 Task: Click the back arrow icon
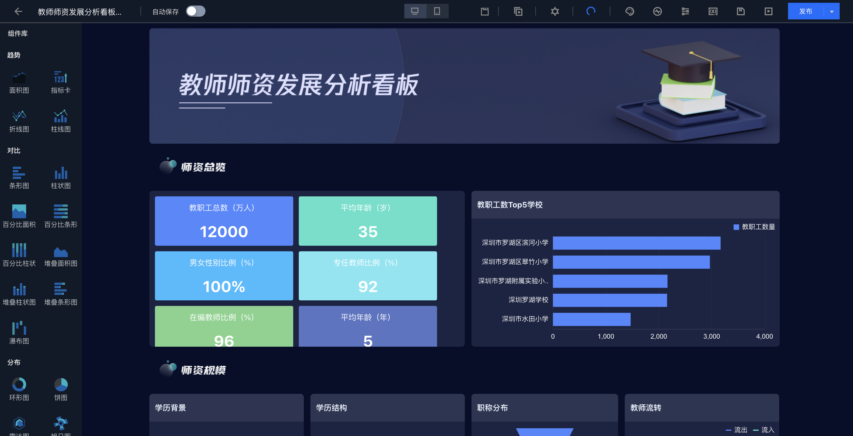tap(18, 12)
